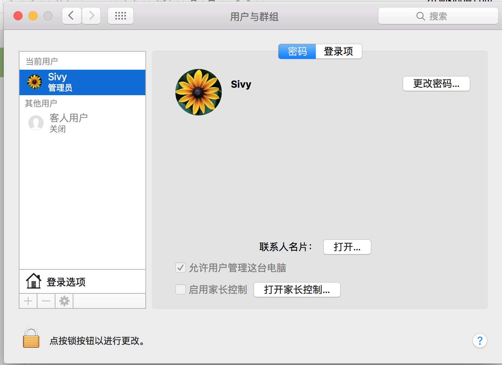This screenshot has height=365, width=502.
Task: Select the 密码 tab
Action: pos(297,51)
